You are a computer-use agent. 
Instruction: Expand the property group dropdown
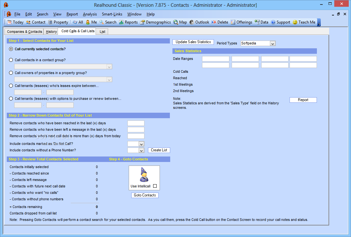[x=109, y=80]
